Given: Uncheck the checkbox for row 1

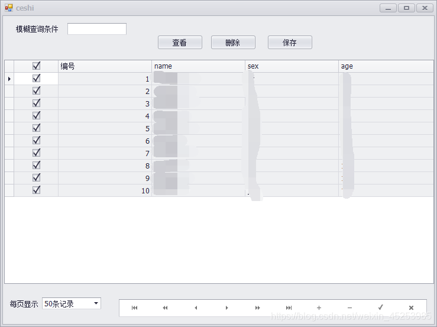Looking at the screenshot, I should [37, 78].
